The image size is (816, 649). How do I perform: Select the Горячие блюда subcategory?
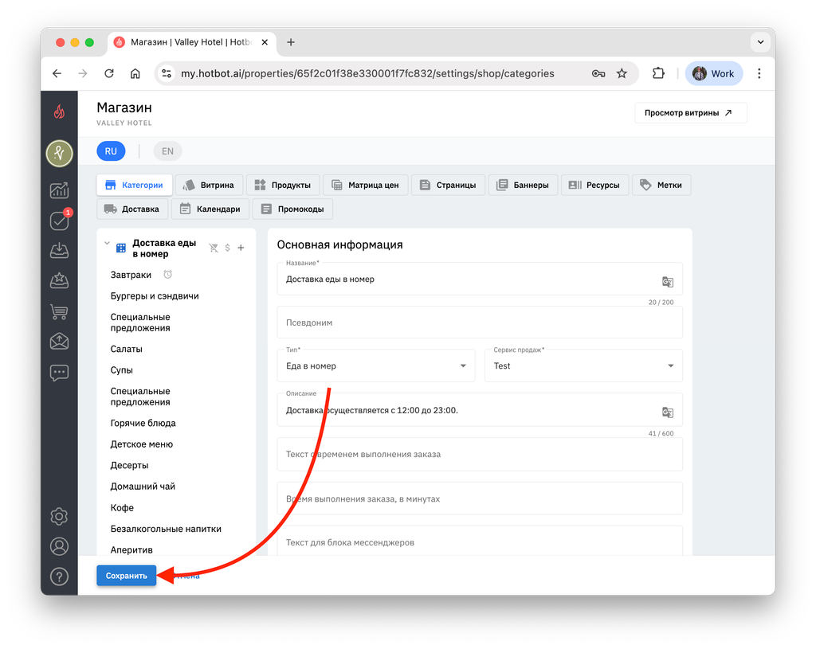tap(143, 424)
